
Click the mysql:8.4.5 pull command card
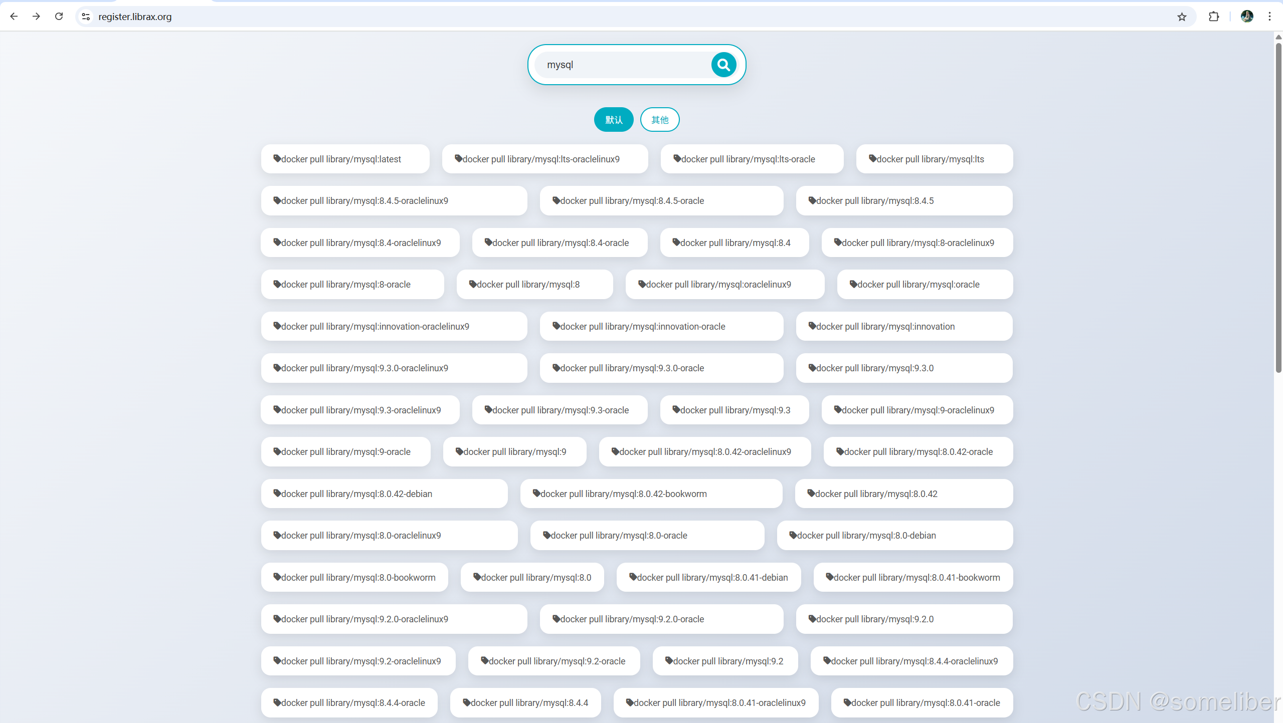[x=903, y=201]
